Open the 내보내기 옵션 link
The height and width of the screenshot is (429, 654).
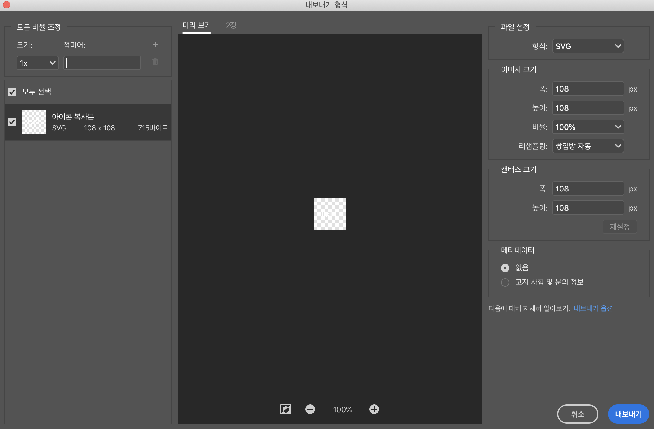[593, 308]
